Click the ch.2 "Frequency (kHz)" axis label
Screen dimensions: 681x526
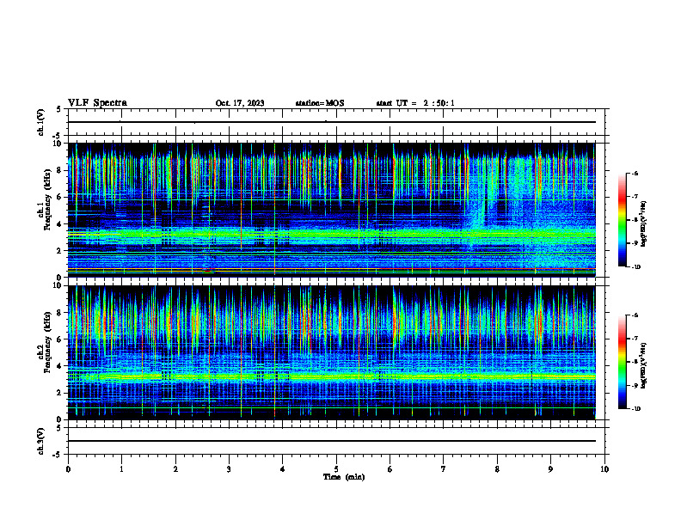pos(47,341)
